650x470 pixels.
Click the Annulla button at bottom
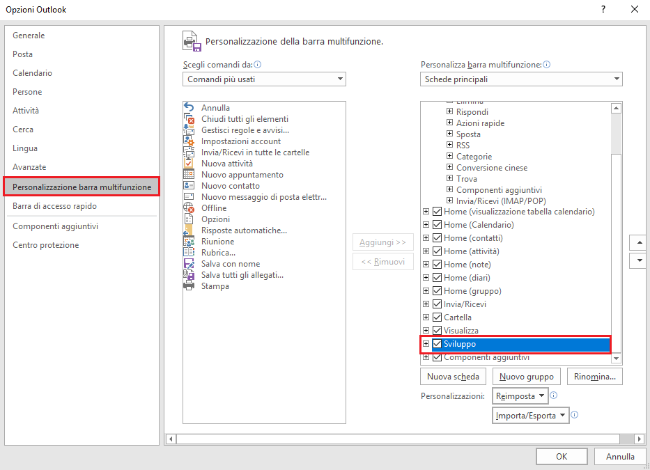(620, 456)
